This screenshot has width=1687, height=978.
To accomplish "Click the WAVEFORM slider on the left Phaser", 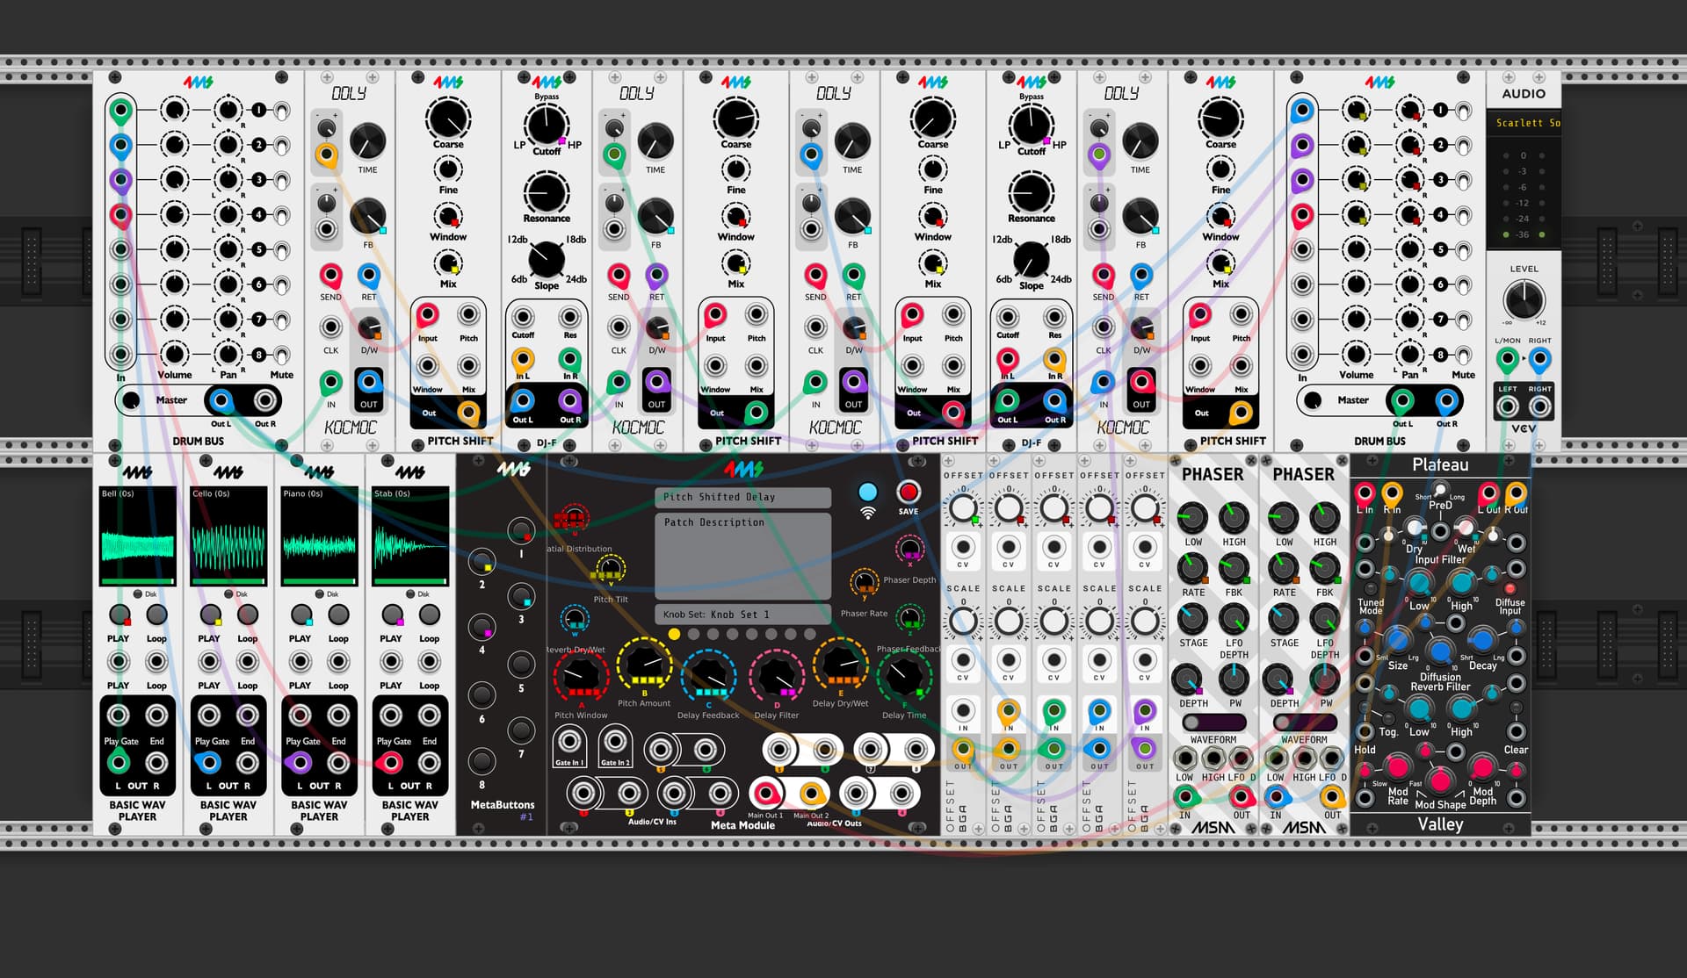I will [1213, 723].
